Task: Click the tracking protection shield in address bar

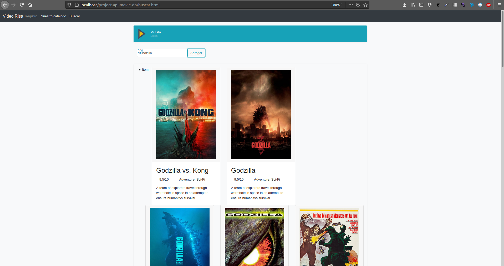Action: 69,5
